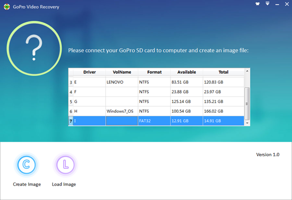This screenshot has height=200, width=292.
Task: Click the FAT32 format cell
Action: click(x=154, y=121)
